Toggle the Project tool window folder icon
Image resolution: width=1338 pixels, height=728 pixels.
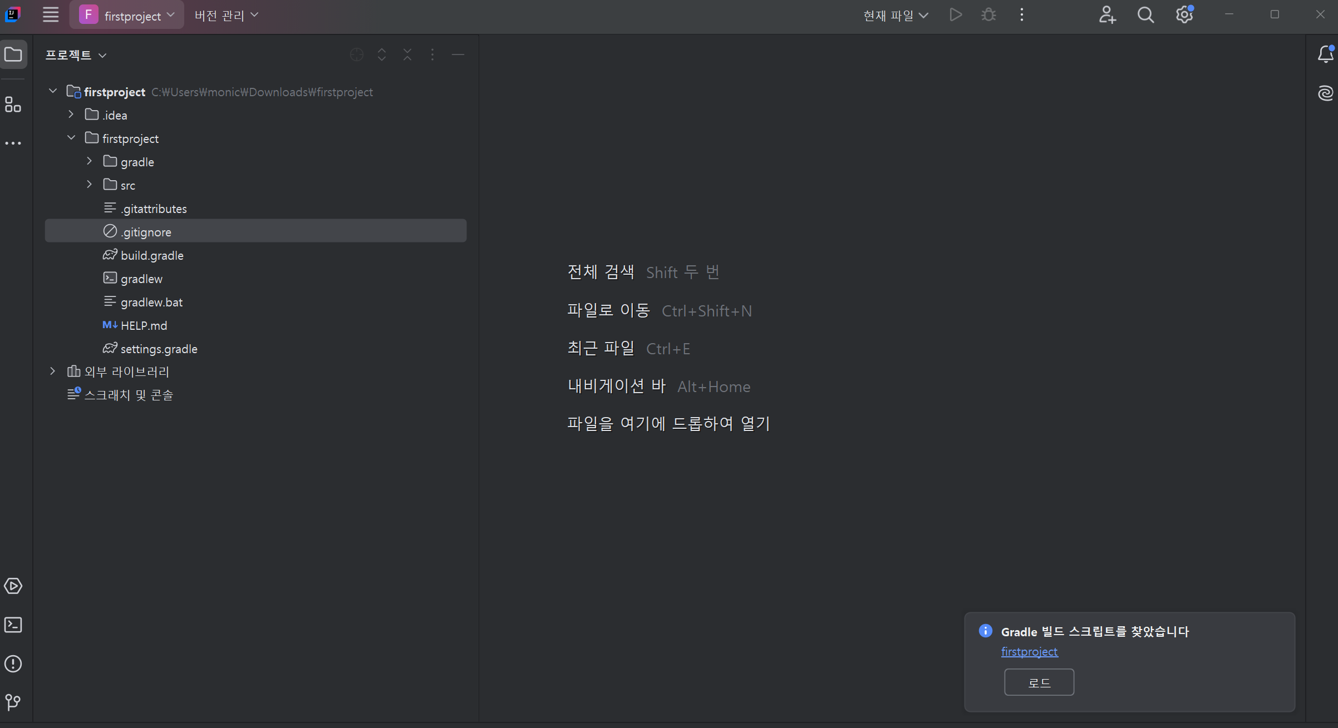coord(13,55)
